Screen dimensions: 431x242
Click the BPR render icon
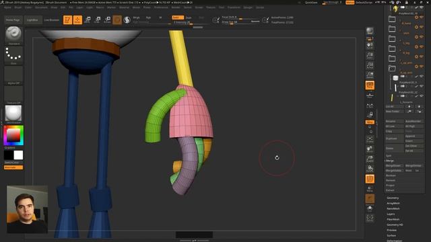pyautogui.click(x=370, y=31)
